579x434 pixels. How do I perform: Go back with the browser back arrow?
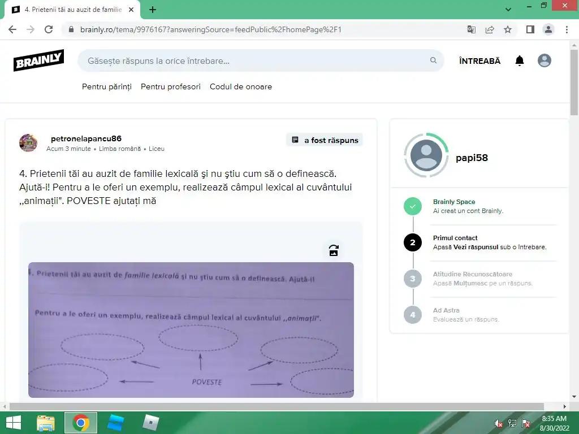click(12, 29)
